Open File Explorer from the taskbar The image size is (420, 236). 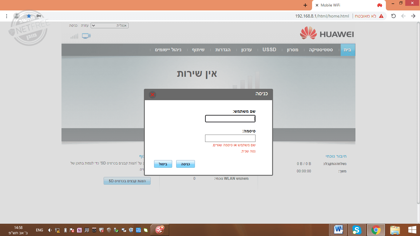click(x=394, y=230)
